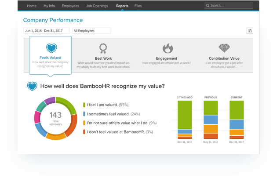Select the Feels Valued tab label
Image resolution: width=277 pixels, height=181 pixels.
[51, 58]
